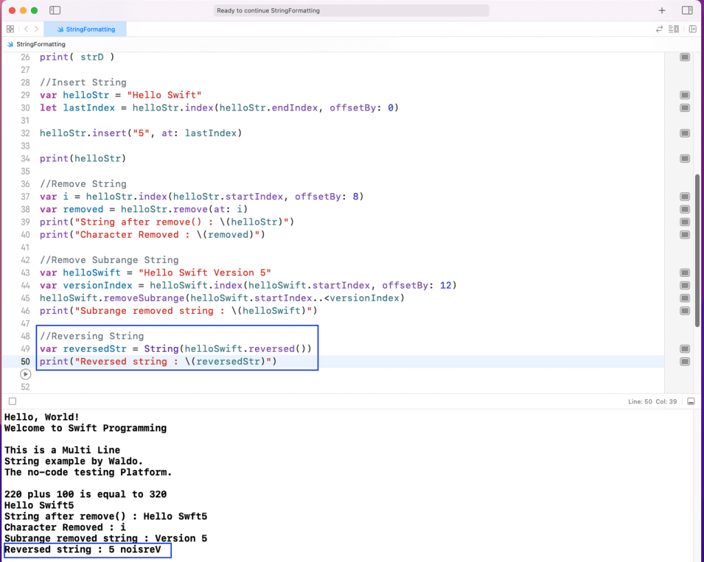
Task: Add a new editor pane on right
Action: (x=692, y=29)
